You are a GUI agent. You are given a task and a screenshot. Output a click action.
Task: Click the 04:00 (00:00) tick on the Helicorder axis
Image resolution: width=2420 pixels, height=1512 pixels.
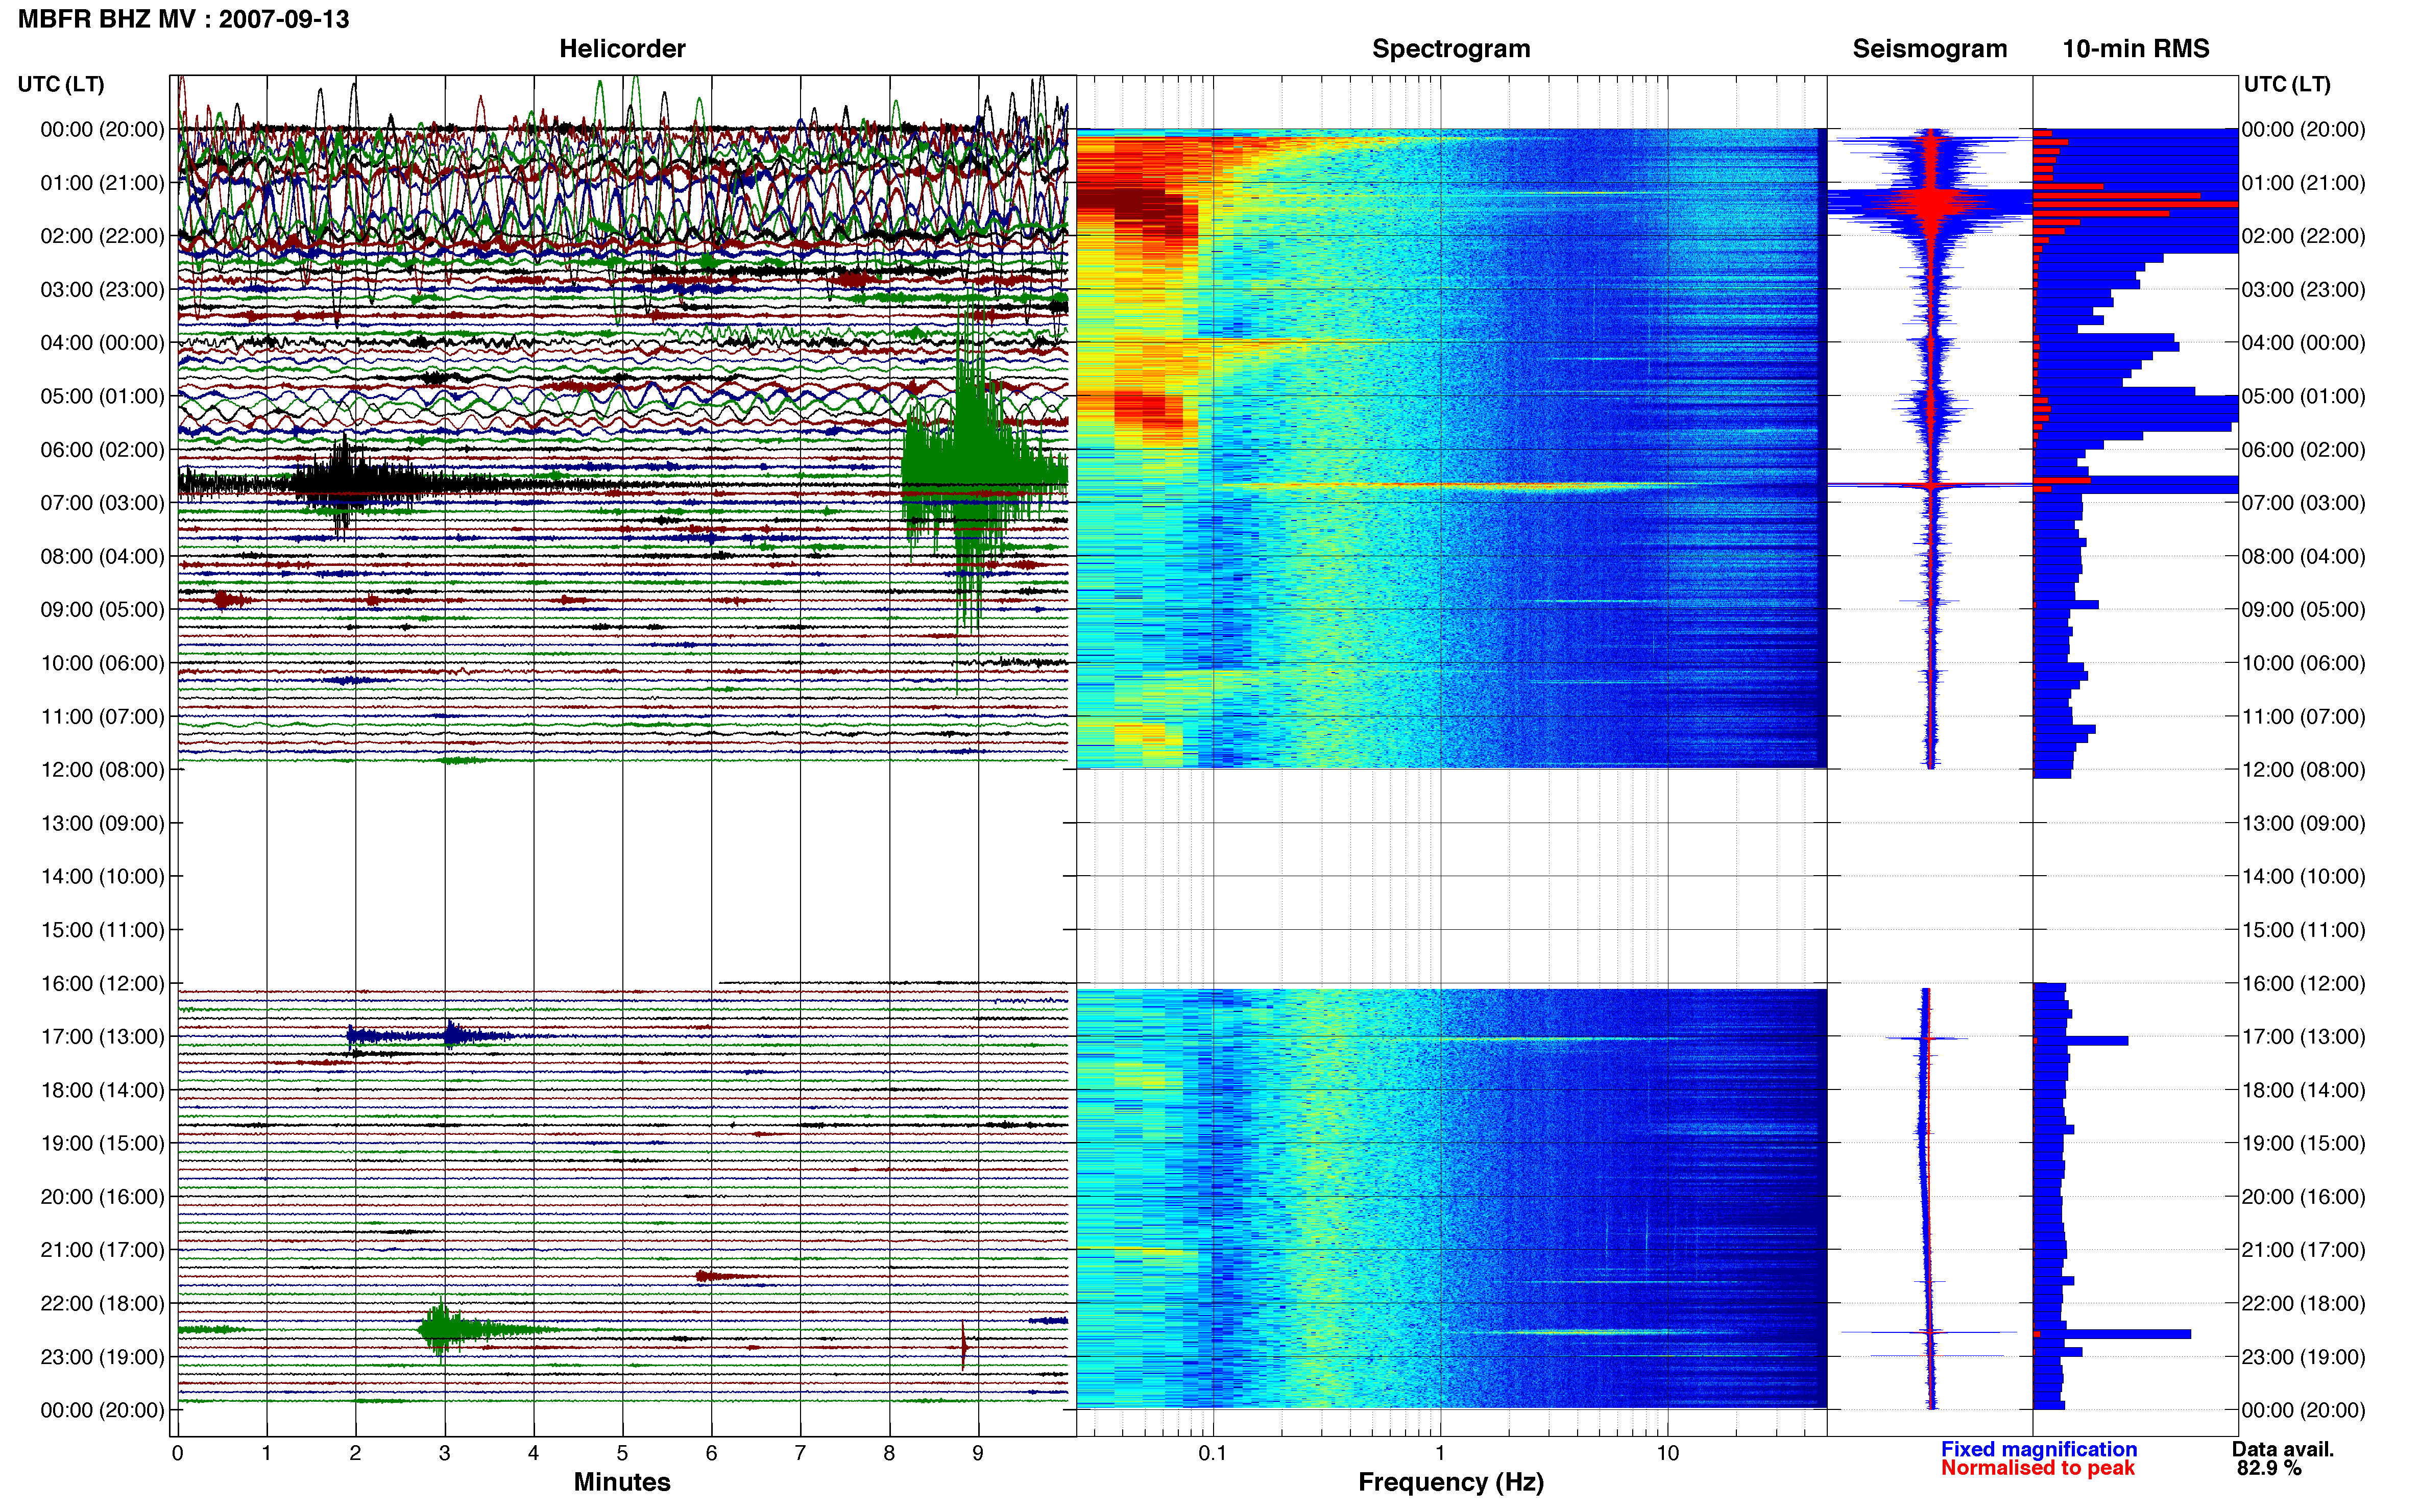(102, 343)
